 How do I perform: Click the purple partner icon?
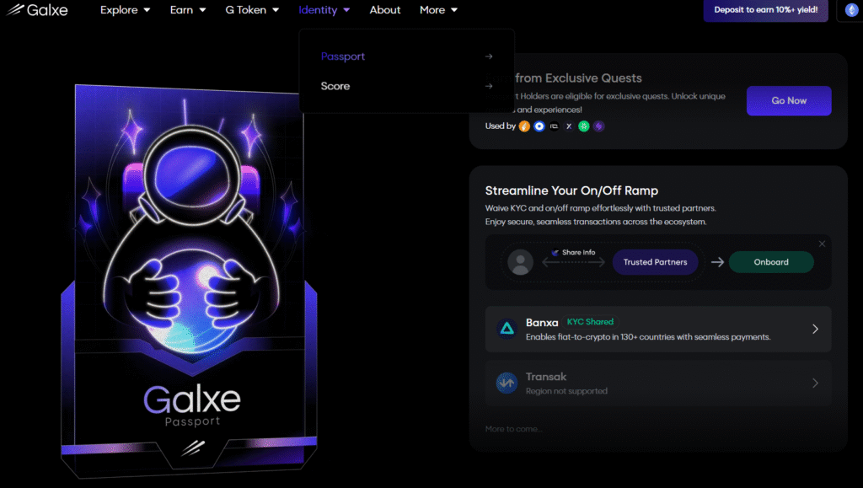[599, 126]
